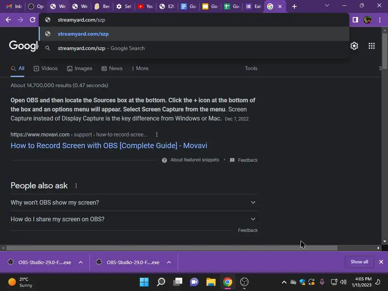Open search Tools

click(251, 69)
